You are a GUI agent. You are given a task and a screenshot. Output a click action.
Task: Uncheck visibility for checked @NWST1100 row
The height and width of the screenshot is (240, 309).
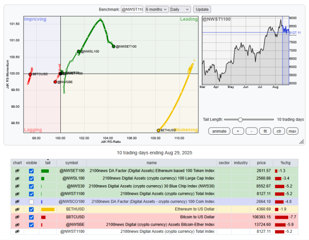(31, 194)
